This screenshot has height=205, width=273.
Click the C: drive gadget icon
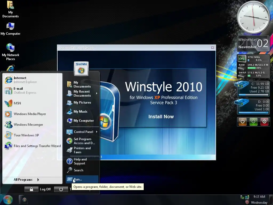(242, 84)
